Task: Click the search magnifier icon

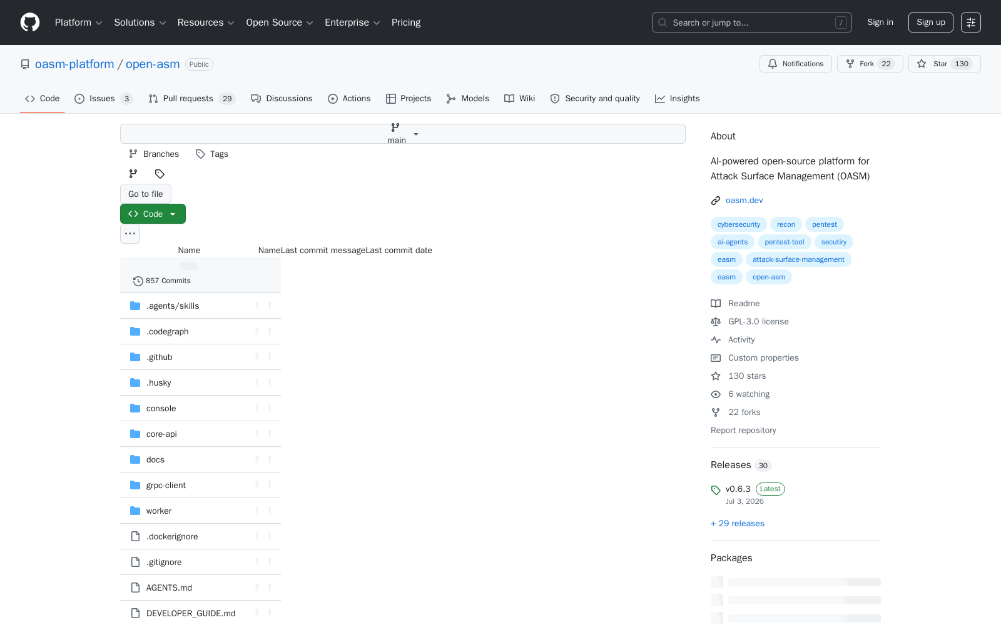Action: point(663,22)
